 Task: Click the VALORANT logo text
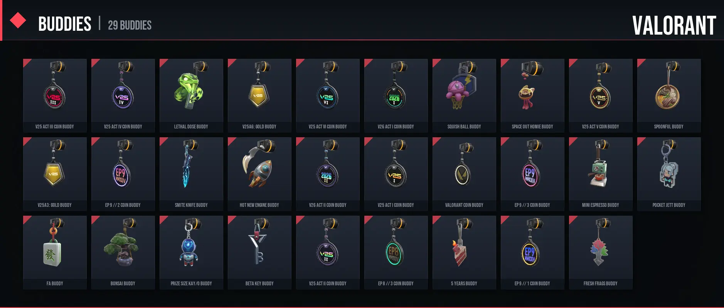pos(674,25)
